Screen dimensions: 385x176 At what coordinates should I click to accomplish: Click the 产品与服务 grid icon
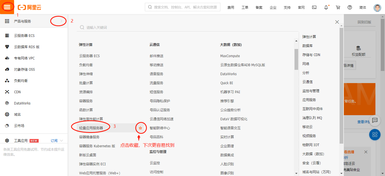coord(7,21)
